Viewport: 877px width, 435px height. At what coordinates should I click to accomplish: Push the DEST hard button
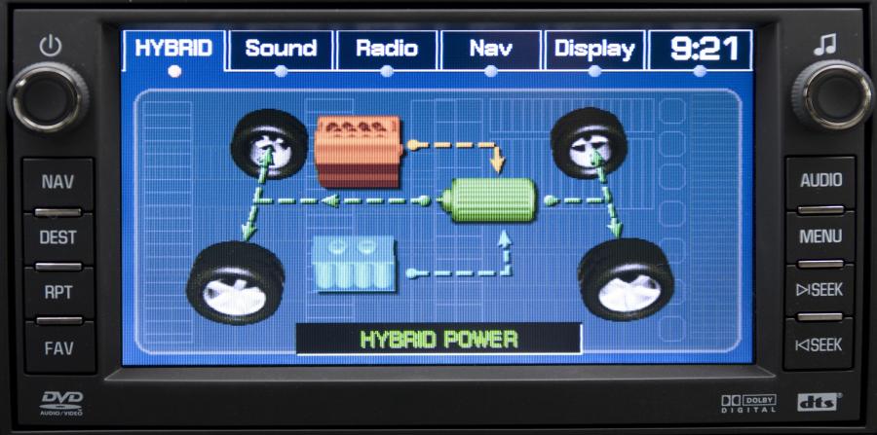point(58,237)
